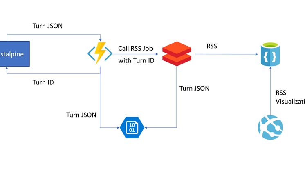Image resolution: width=305 pixels, height=171 pixels.
Task: Select the arrowhead entering Blob storage from the right
Action: pyautogui.click(x=147, y=128)
